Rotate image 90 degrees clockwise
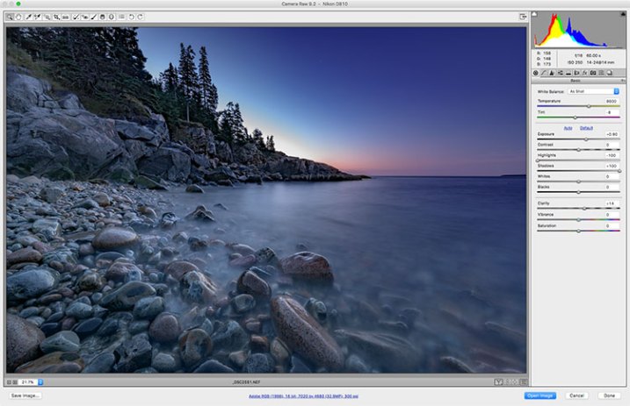The image size is (630, 406). click(141, 17)
